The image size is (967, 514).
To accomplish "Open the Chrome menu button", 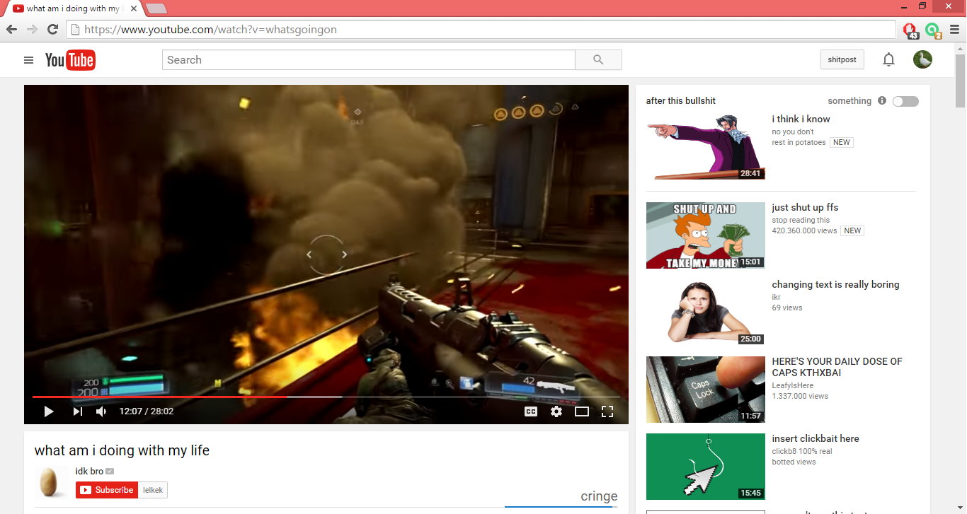I will point(954,30).
